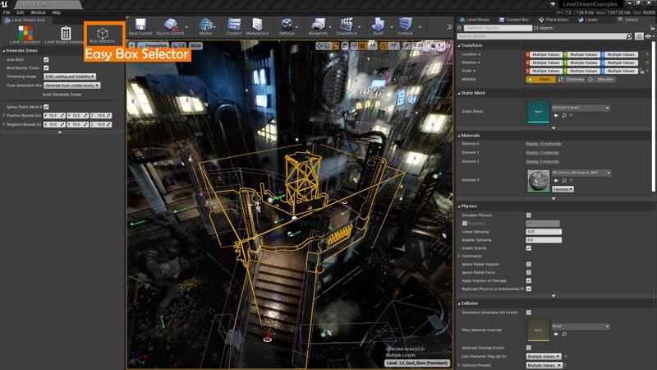This screenshot has height=370, width=657.
Task: Set Mobility to Stationary
Action: 572,79
